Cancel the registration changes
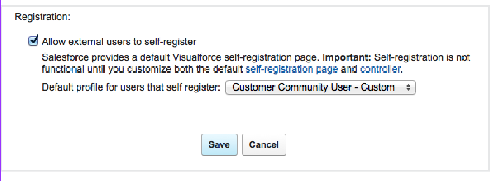The image size is (498, 181). (x=264, y=144)
